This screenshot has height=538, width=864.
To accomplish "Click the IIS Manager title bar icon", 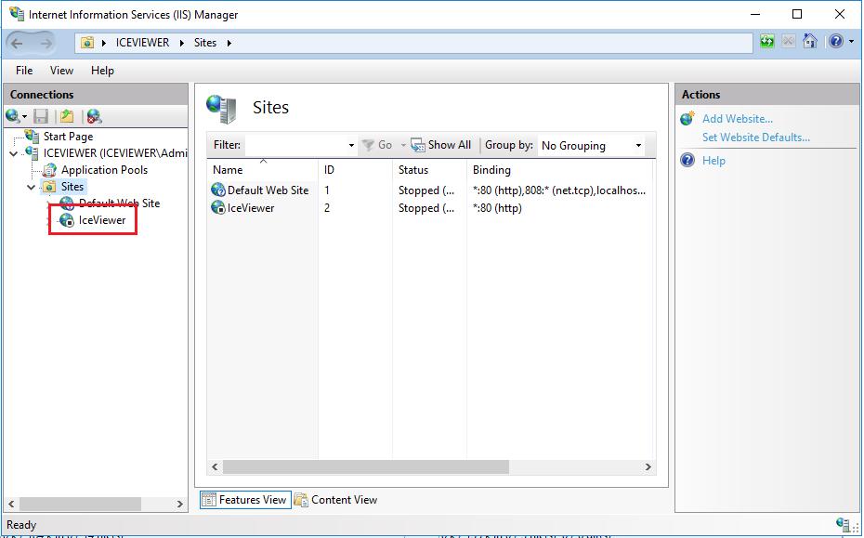I will click(x=17, y=14).
